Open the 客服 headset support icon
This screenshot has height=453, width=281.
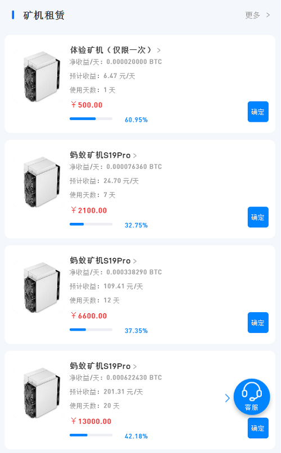[x=252, y=397]
